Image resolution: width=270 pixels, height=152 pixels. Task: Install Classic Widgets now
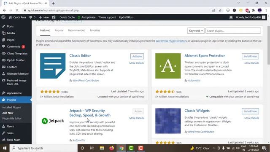coord(250,111)
